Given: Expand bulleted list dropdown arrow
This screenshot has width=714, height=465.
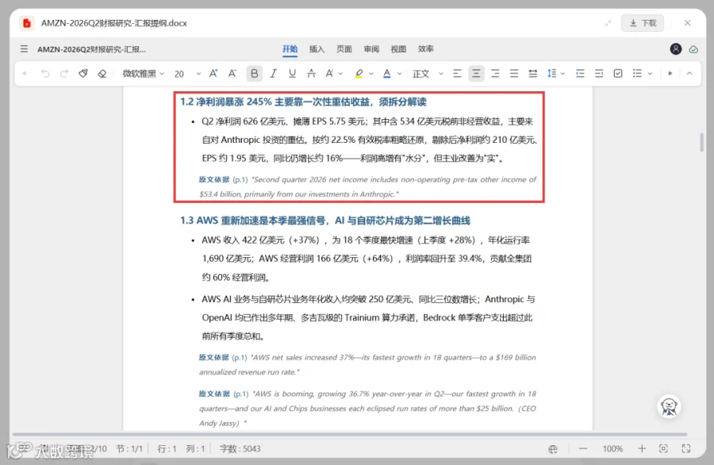Looking at the screenshot, I should (650, 74).
